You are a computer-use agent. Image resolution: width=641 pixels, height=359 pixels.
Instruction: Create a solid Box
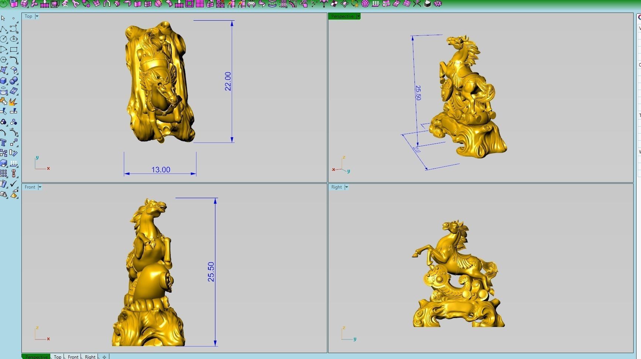3,80
